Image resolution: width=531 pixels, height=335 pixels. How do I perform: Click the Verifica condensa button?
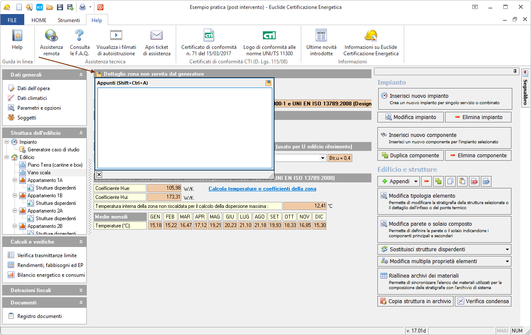coord(483,301)
